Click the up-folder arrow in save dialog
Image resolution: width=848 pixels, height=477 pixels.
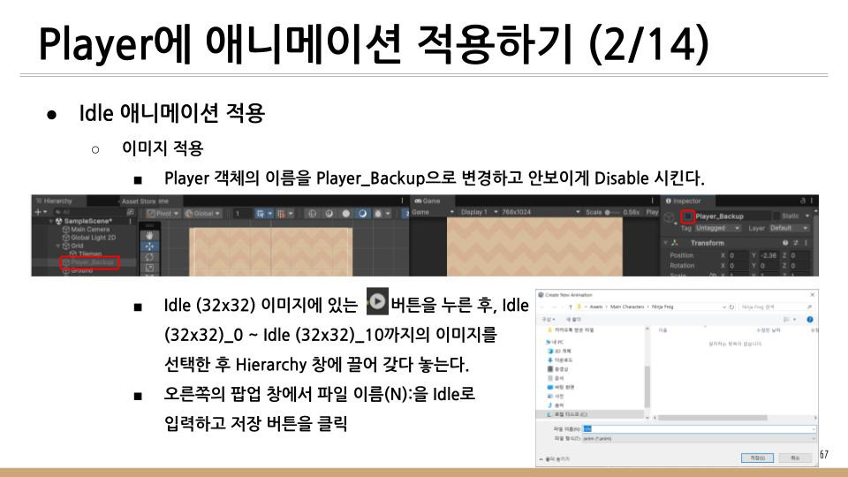click(571, 307)
